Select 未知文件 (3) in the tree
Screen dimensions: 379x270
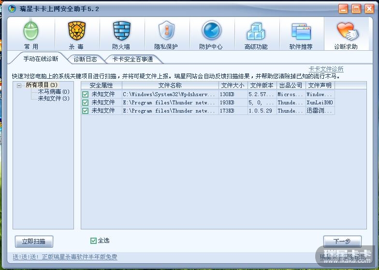(54, 99)
